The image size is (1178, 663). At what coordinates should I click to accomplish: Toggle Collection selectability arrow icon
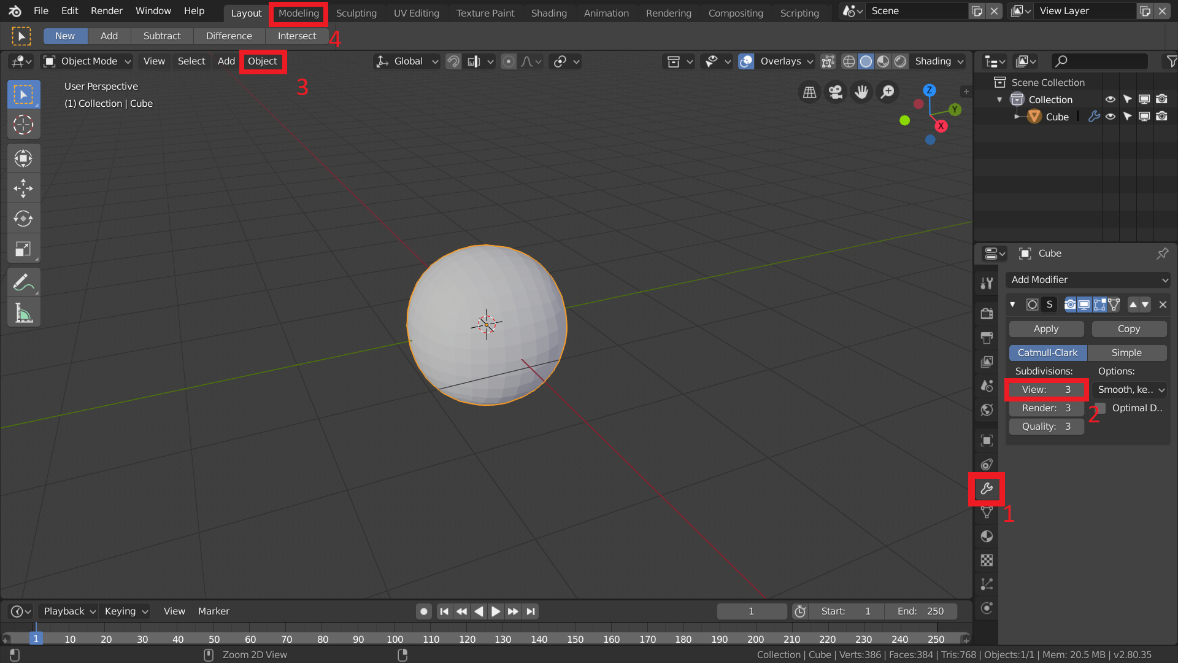click(x=1127, y=99)
